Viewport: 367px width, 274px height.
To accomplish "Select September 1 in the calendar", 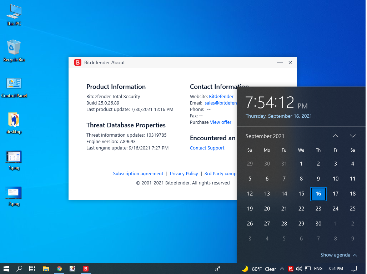I will (x=301, y=164).
